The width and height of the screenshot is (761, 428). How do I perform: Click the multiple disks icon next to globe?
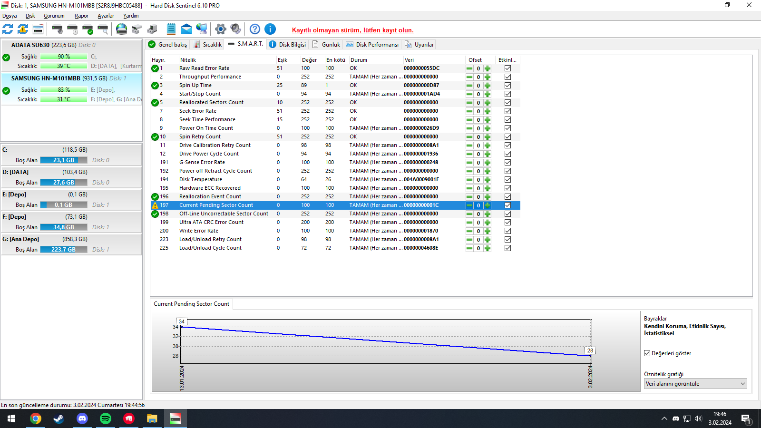pos(137,29)
